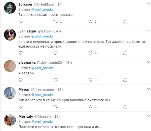The width and height of the screenshot is (151, 131).
Task: Share Ivan Zagni's tweet
Action: click(125, 53)
